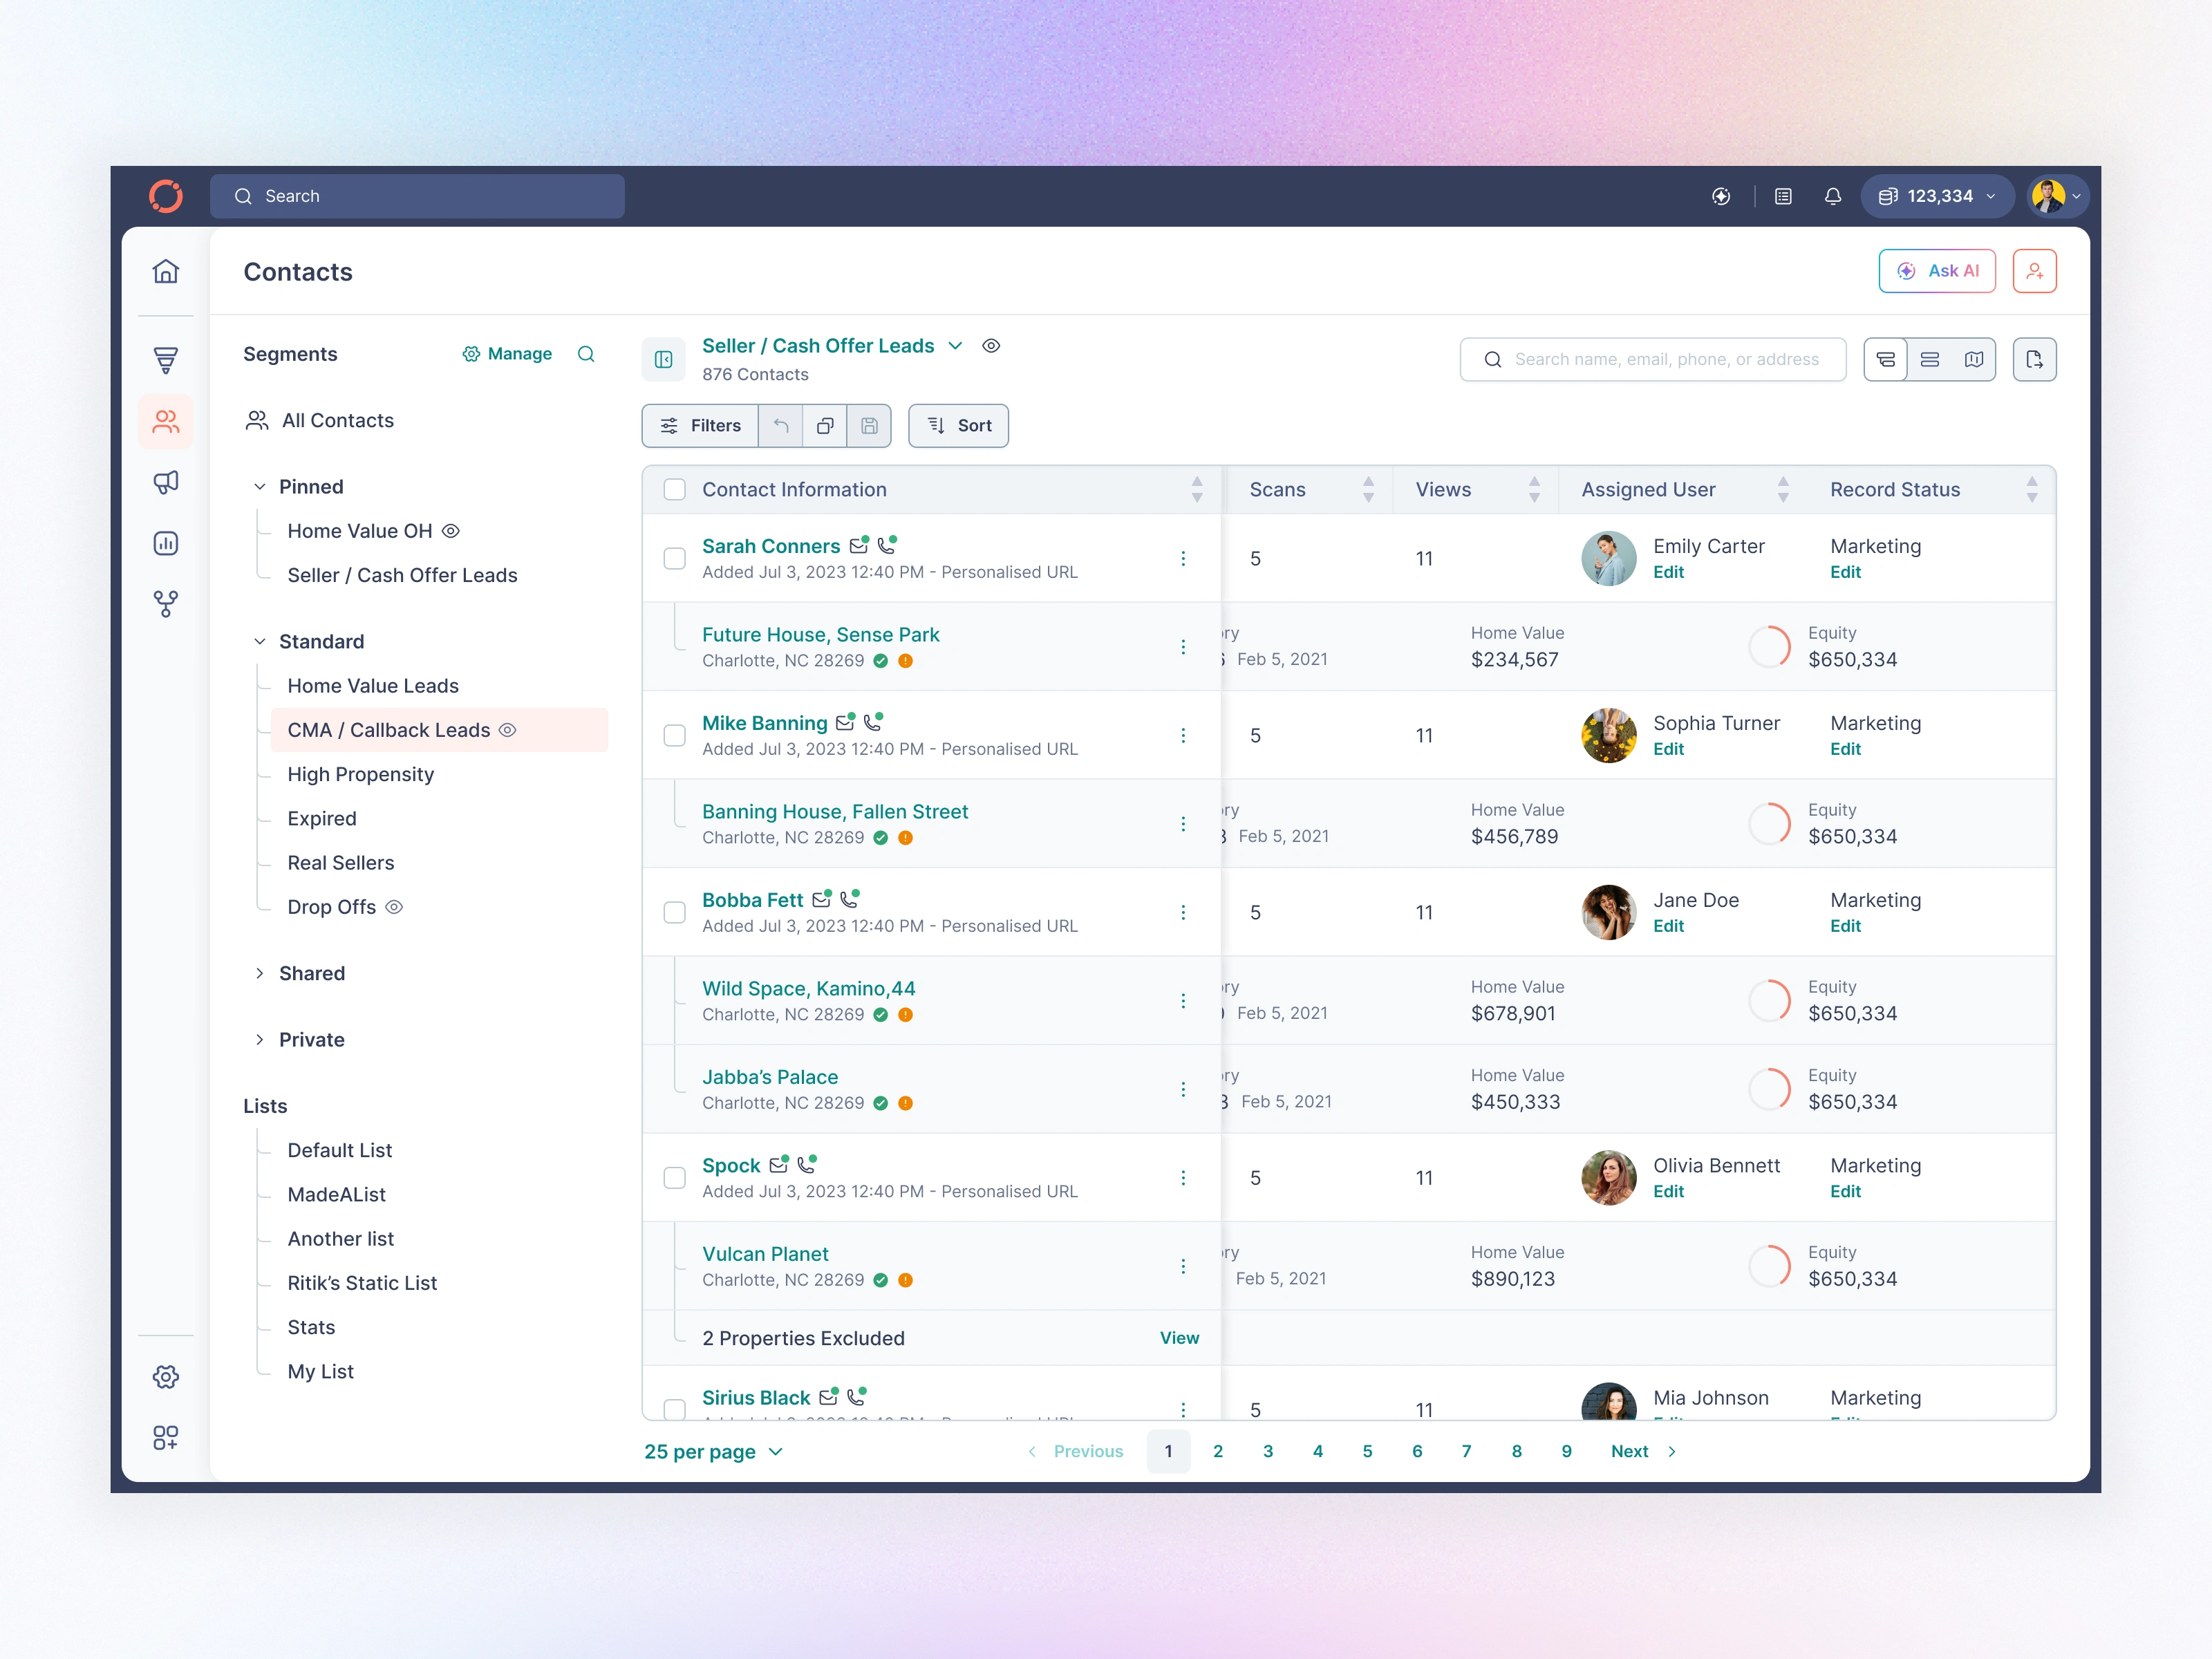Viewport: 2212px width, 1659px height.
Task: Select all contacts via header checkbox
Action: coord(675,489)
